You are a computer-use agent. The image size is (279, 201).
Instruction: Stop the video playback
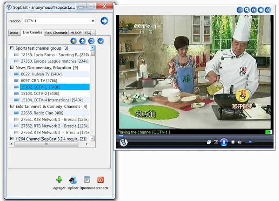(x=233, y=142)
